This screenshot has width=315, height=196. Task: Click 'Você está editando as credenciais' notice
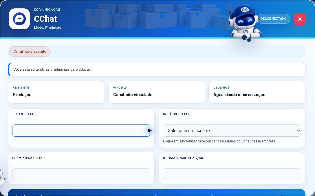tap(157, 69)
